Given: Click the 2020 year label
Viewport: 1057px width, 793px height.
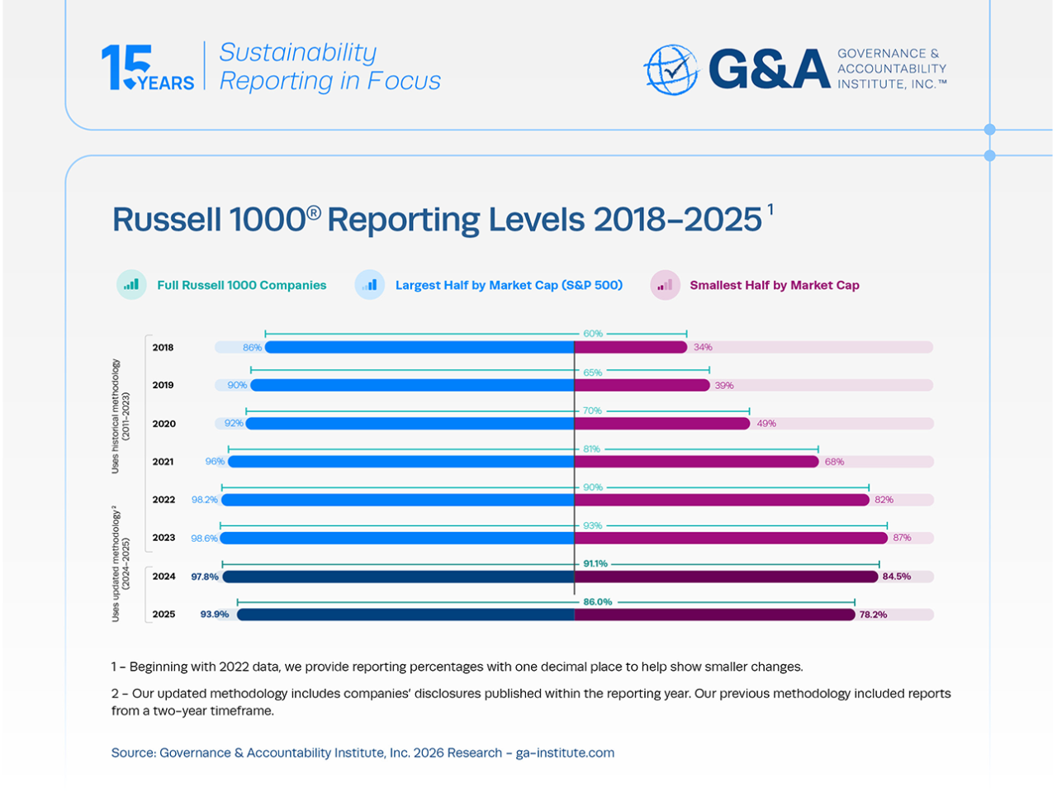Looking at the screenshot, I should [x=164, y=424].
